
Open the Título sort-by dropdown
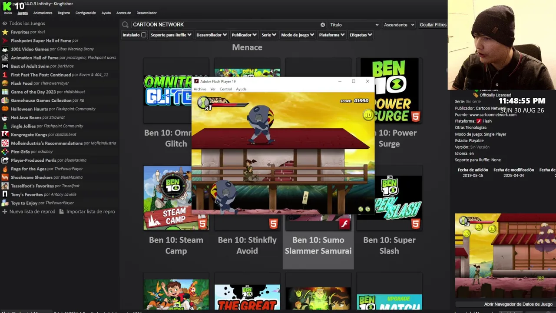pyautogui.click(x=354, y=25)
